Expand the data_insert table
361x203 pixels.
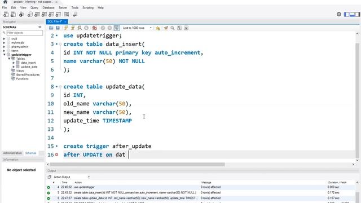coord(14,63)
